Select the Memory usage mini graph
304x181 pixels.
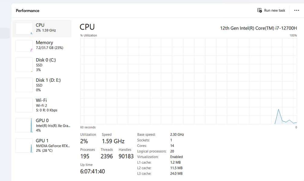tap(24, 46)
